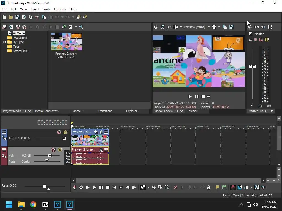Click the Capture Video icon in Project Media

18,27
